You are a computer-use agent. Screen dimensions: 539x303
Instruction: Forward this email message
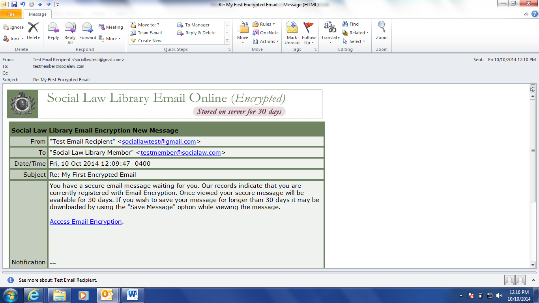[88, 31]
